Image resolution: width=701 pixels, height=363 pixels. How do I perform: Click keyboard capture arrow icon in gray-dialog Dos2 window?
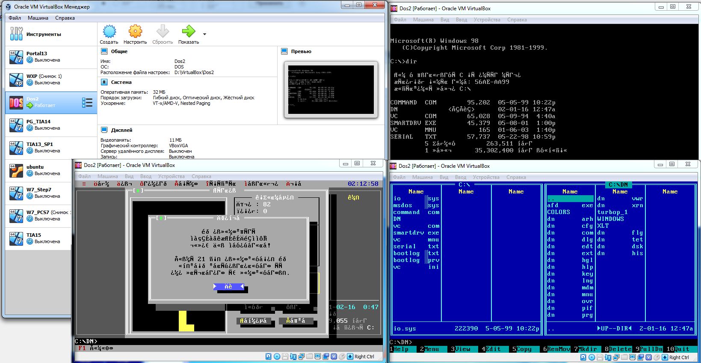click(350, 357)
